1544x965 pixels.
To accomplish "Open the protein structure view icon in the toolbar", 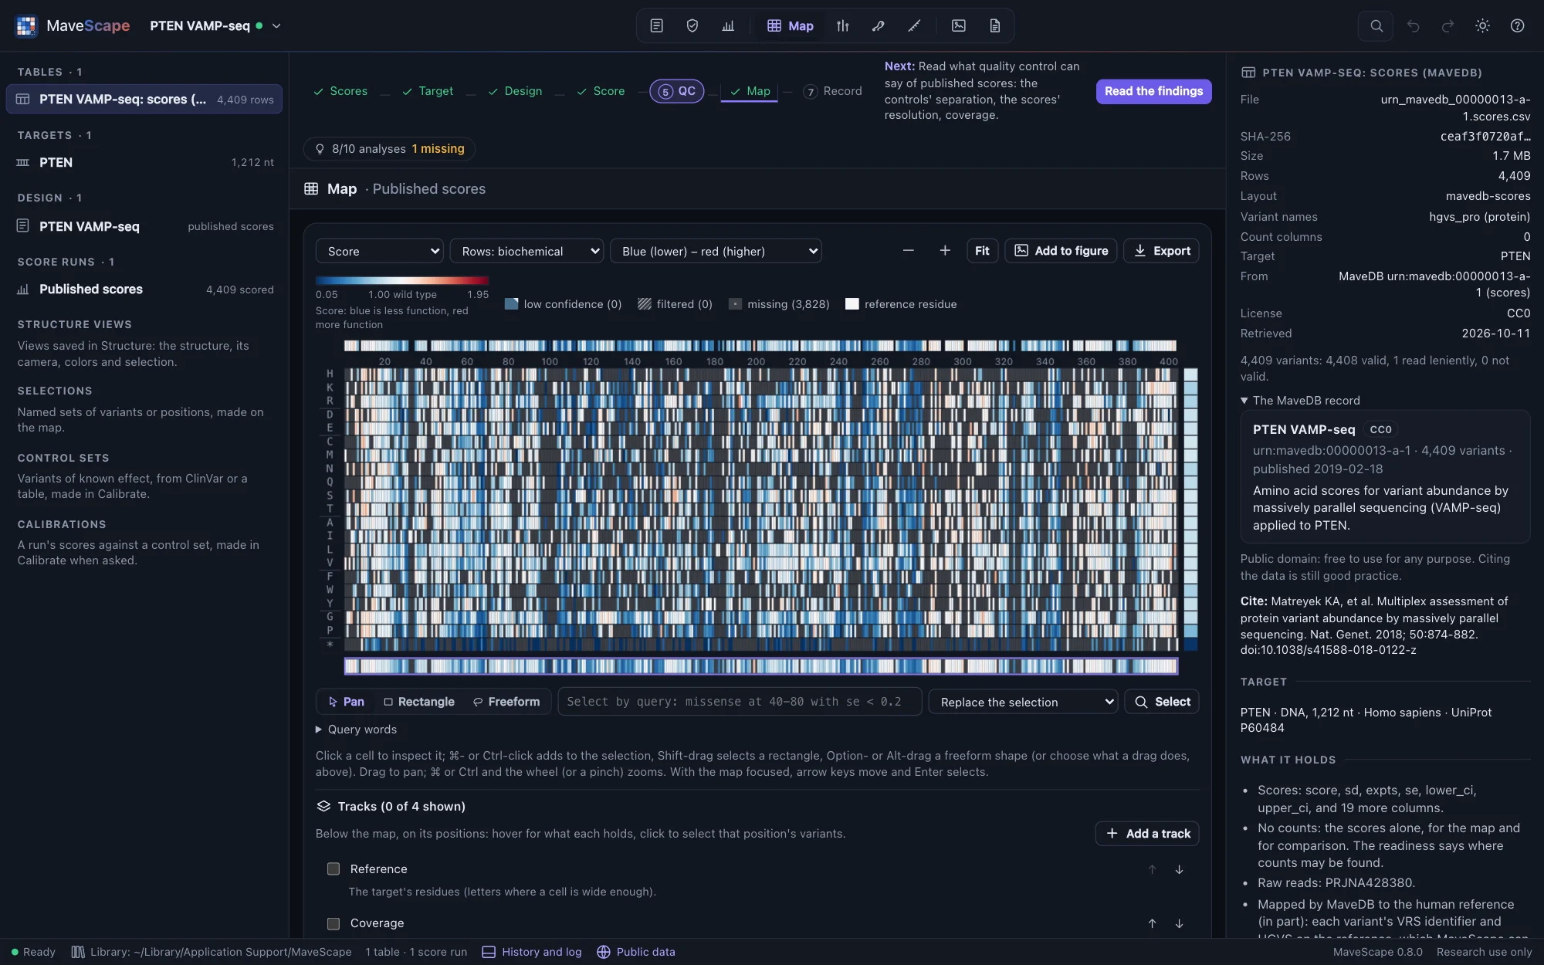I will point(878,25).
